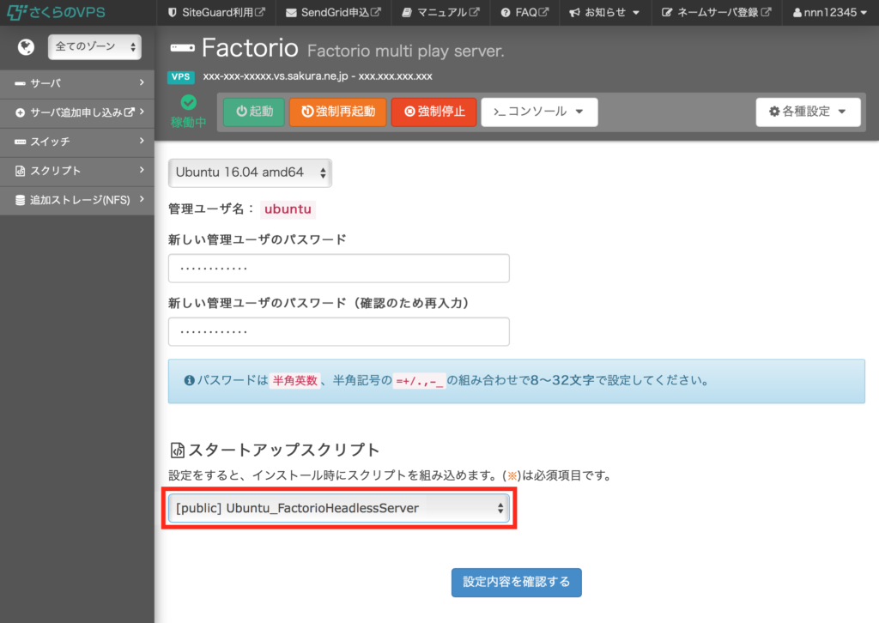879x623 pixels.
Task: Open the FAQ link
Action: (x=524, y=12)
